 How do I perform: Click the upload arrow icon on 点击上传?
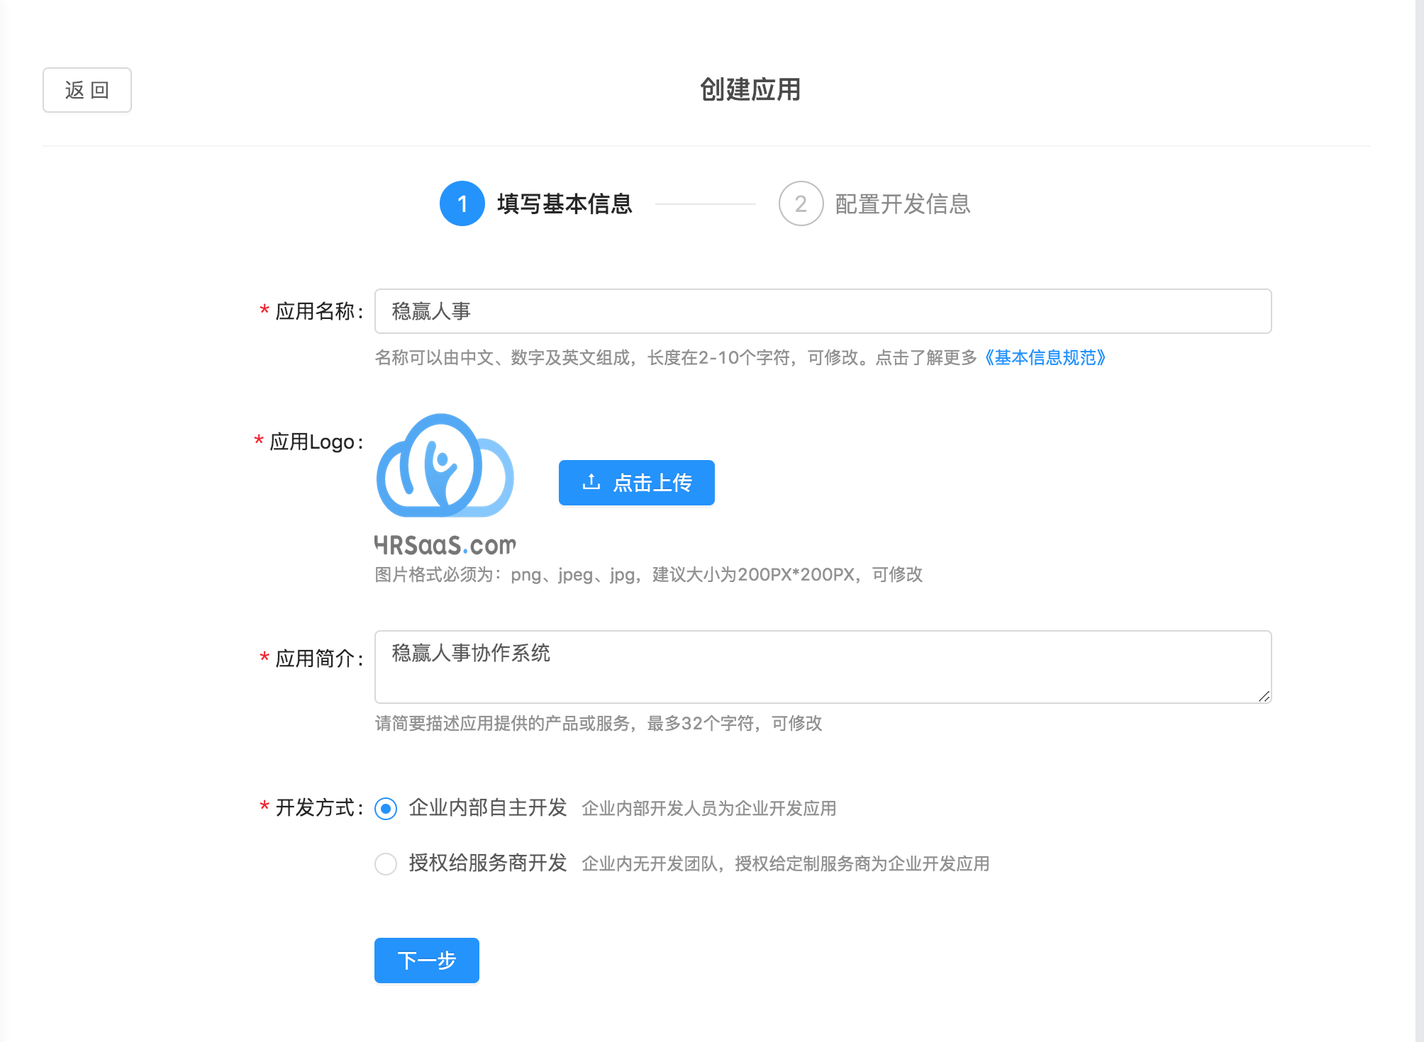(x=591, y=482)
